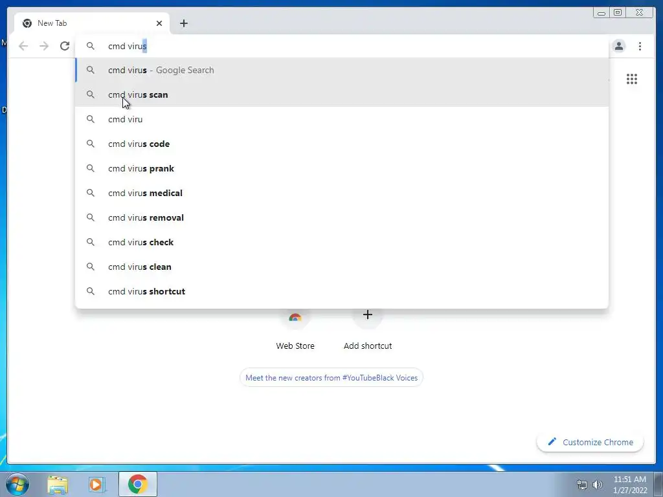
Task: Open the Google apps grid
Action: click(x=632, y=79)
